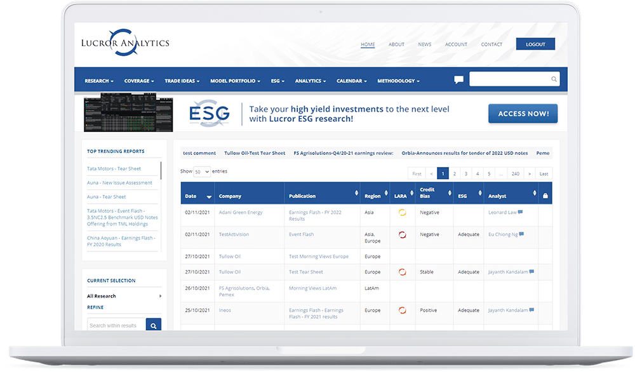Open Morning Views LatAm publication

click(312, 288)
